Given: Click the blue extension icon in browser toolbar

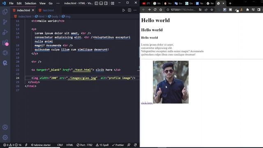Looking at the screenshot, I should 225,10.
